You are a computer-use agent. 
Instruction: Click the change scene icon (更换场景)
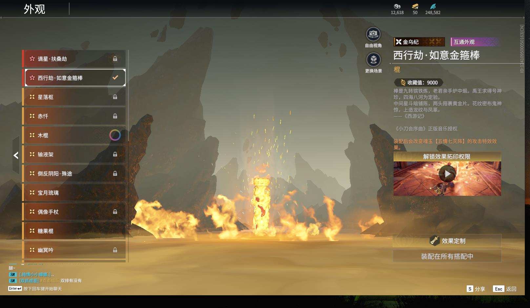pos(373,60)
